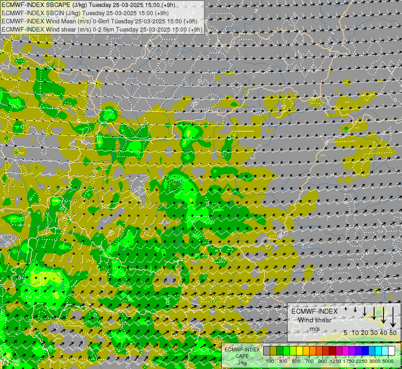Viewport: 402px width, 369px height.
Task: Click the 500 label under CAPE legend
Action: pos(296,361)
